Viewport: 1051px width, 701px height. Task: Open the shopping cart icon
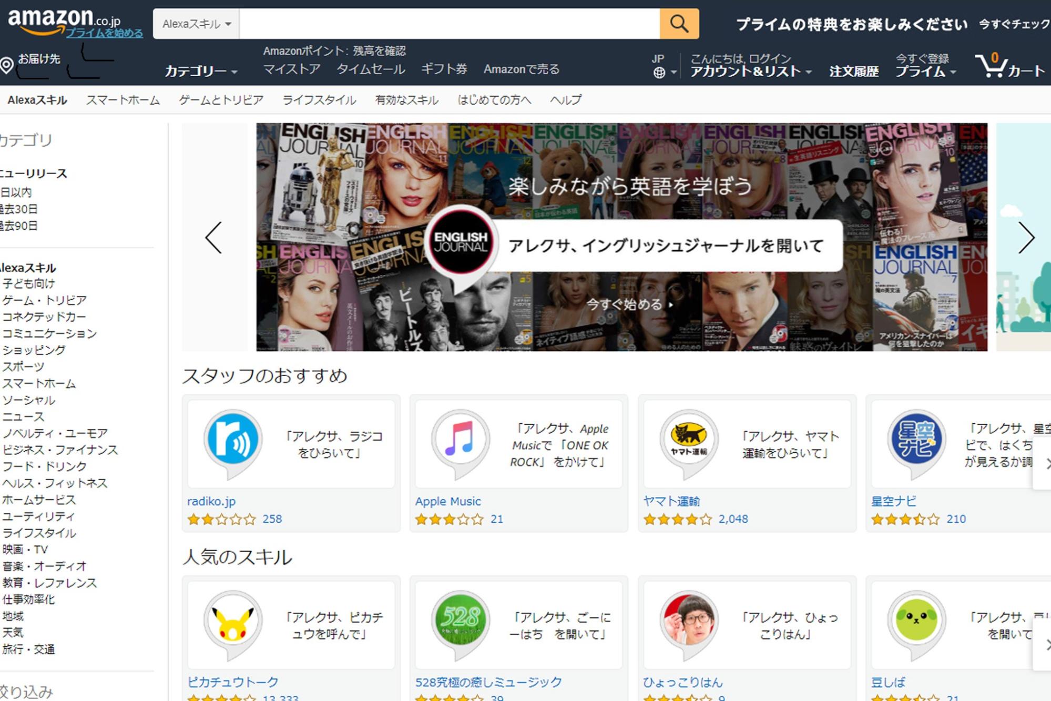991,66
